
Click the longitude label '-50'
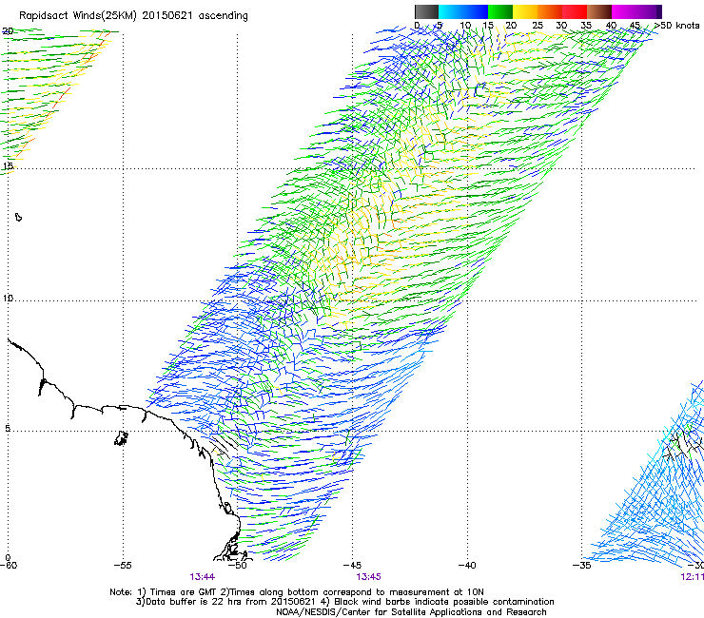coord(238,566)
